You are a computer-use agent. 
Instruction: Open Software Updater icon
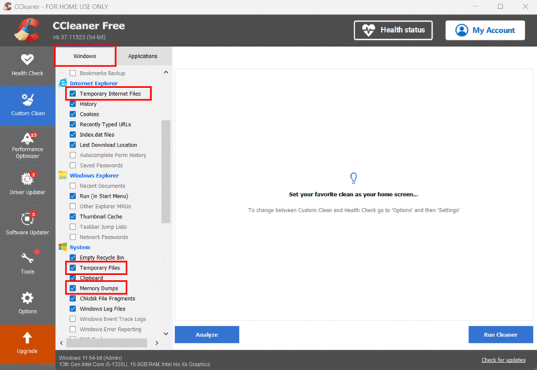coord(27,219)
